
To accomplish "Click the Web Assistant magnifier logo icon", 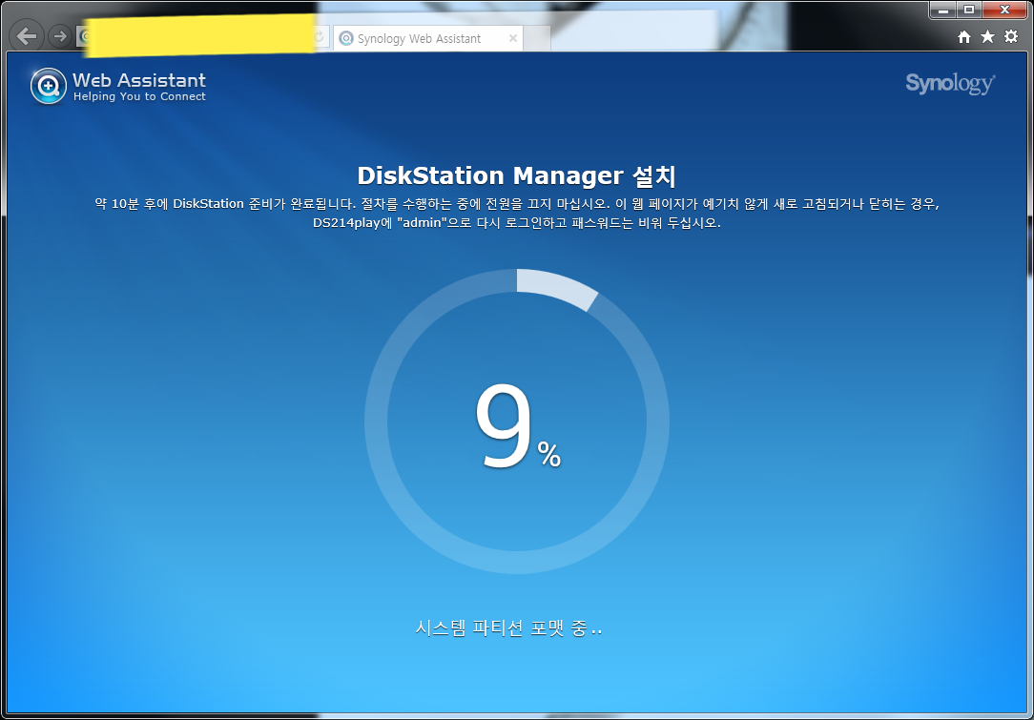I will click(x=47, y=86).
